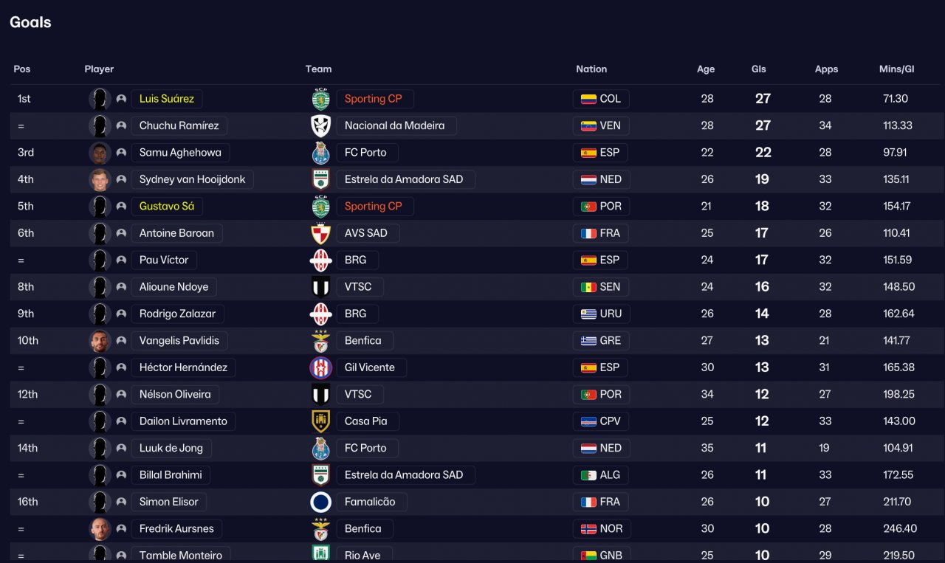Click Sydney van Hooijdonk's face thumbnail
The image size is (945, 563).
pos(100,179)
